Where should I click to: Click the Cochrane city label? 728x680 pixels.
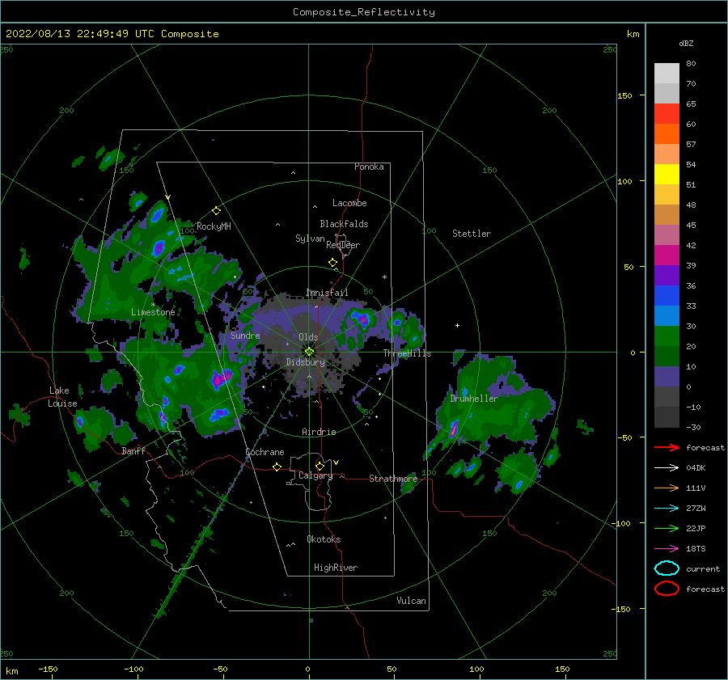click(x=265, y=452)
